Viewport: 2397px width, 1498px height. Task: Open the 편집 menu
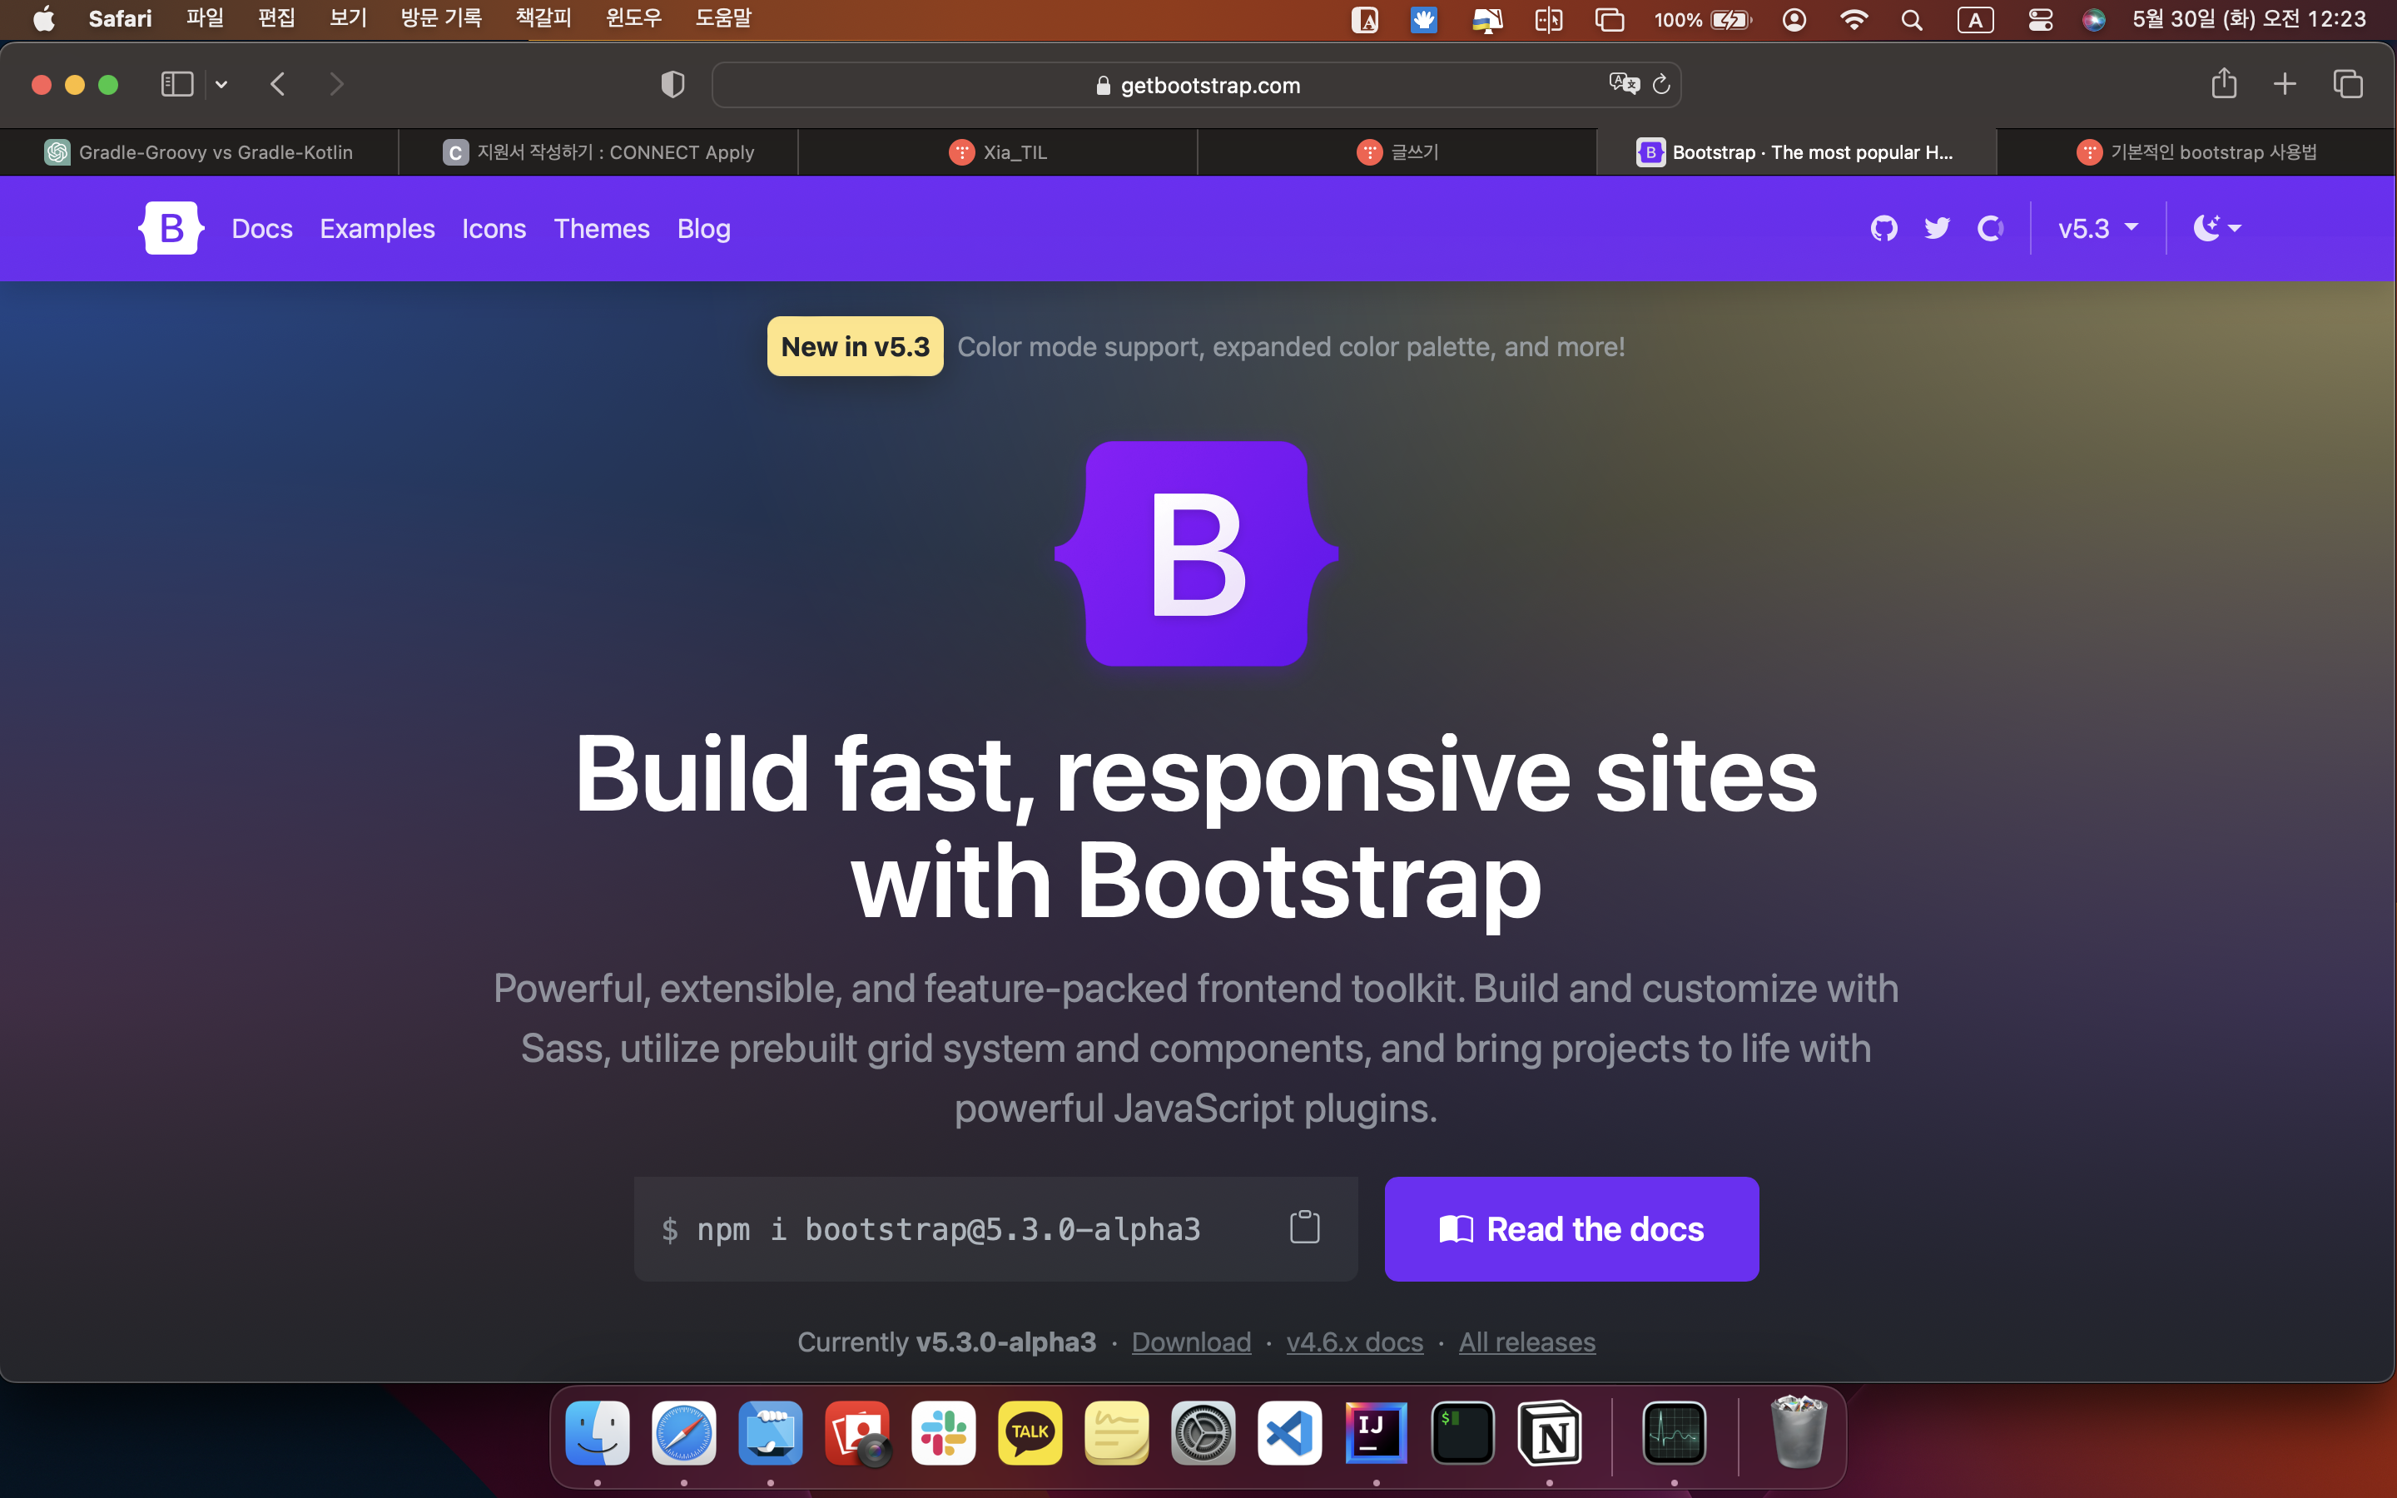coord(276,19)
